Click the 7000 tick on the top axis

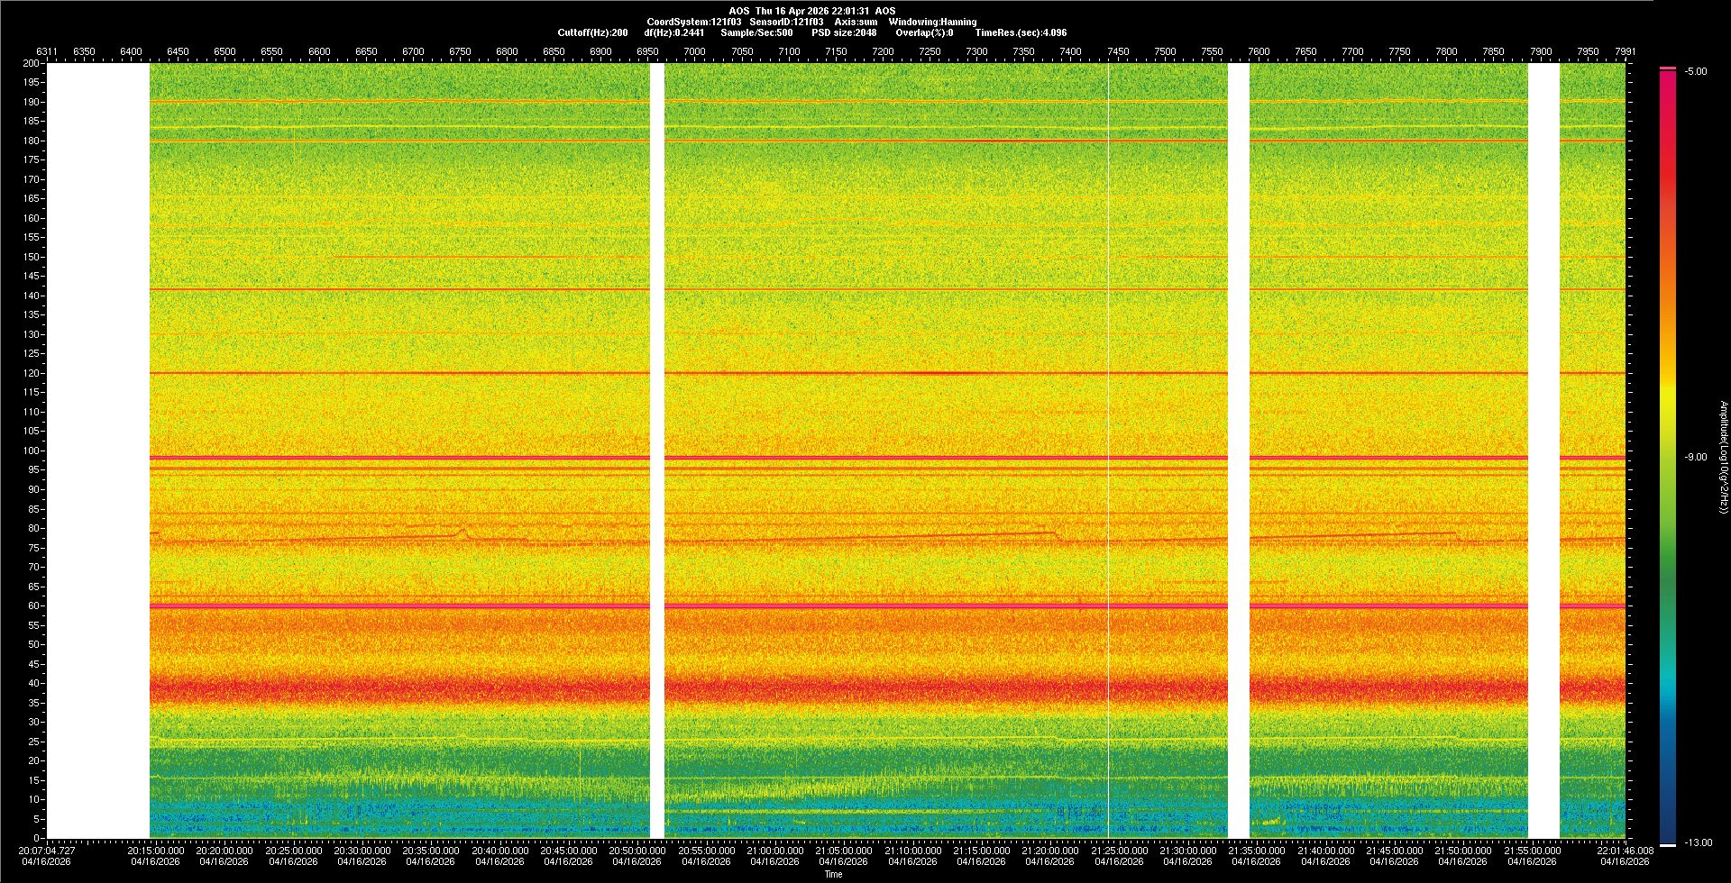click(694, 51)
